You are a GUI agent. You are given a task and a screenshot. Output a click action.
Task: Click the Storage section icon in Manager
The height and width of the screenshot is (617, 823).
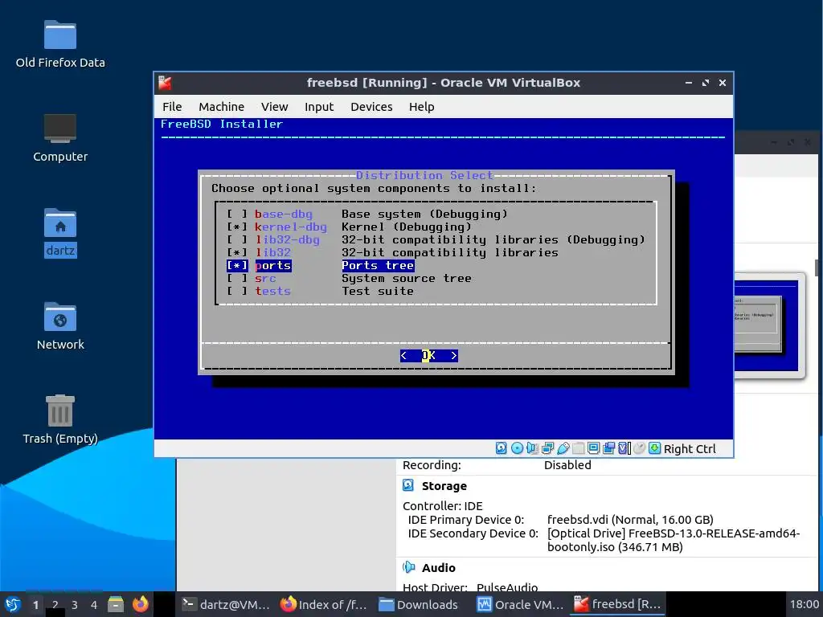click(408, 486)
